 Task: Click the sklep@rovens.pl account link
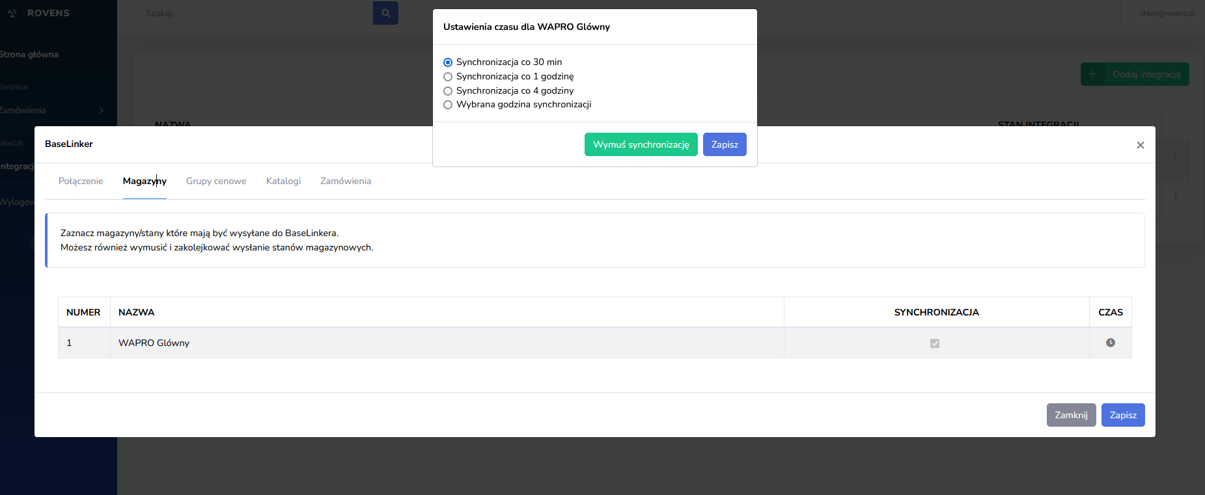(x=1167, y=13)
